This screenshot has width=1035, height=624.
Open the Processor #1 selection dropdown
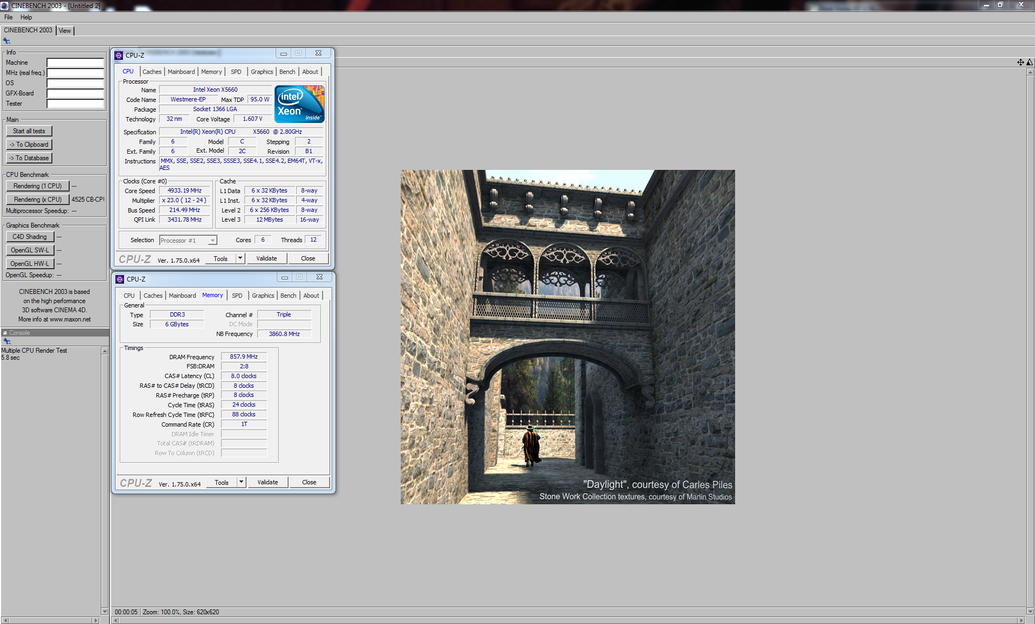213,241
